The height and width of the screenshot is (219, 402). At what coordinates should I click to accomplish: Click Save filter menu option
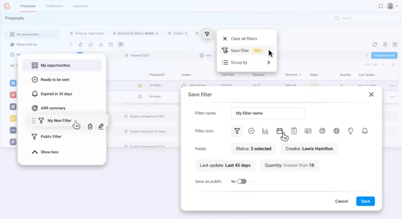tap(240, 51)
